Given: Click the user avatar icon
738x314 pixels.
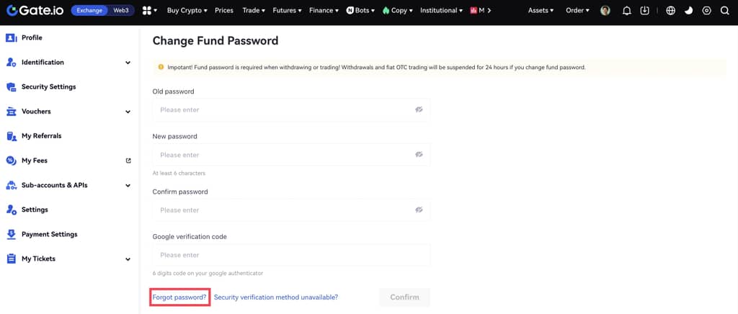Looking at the screenshot, I should pyautogui.click(x=605, y=11).
